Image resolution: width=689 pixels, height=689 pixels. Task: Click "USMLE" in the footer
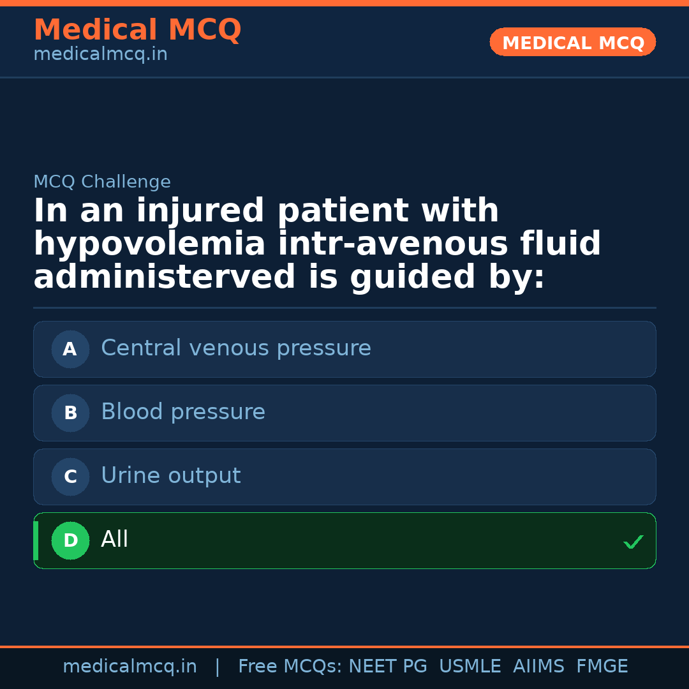[x=470, y=667]
